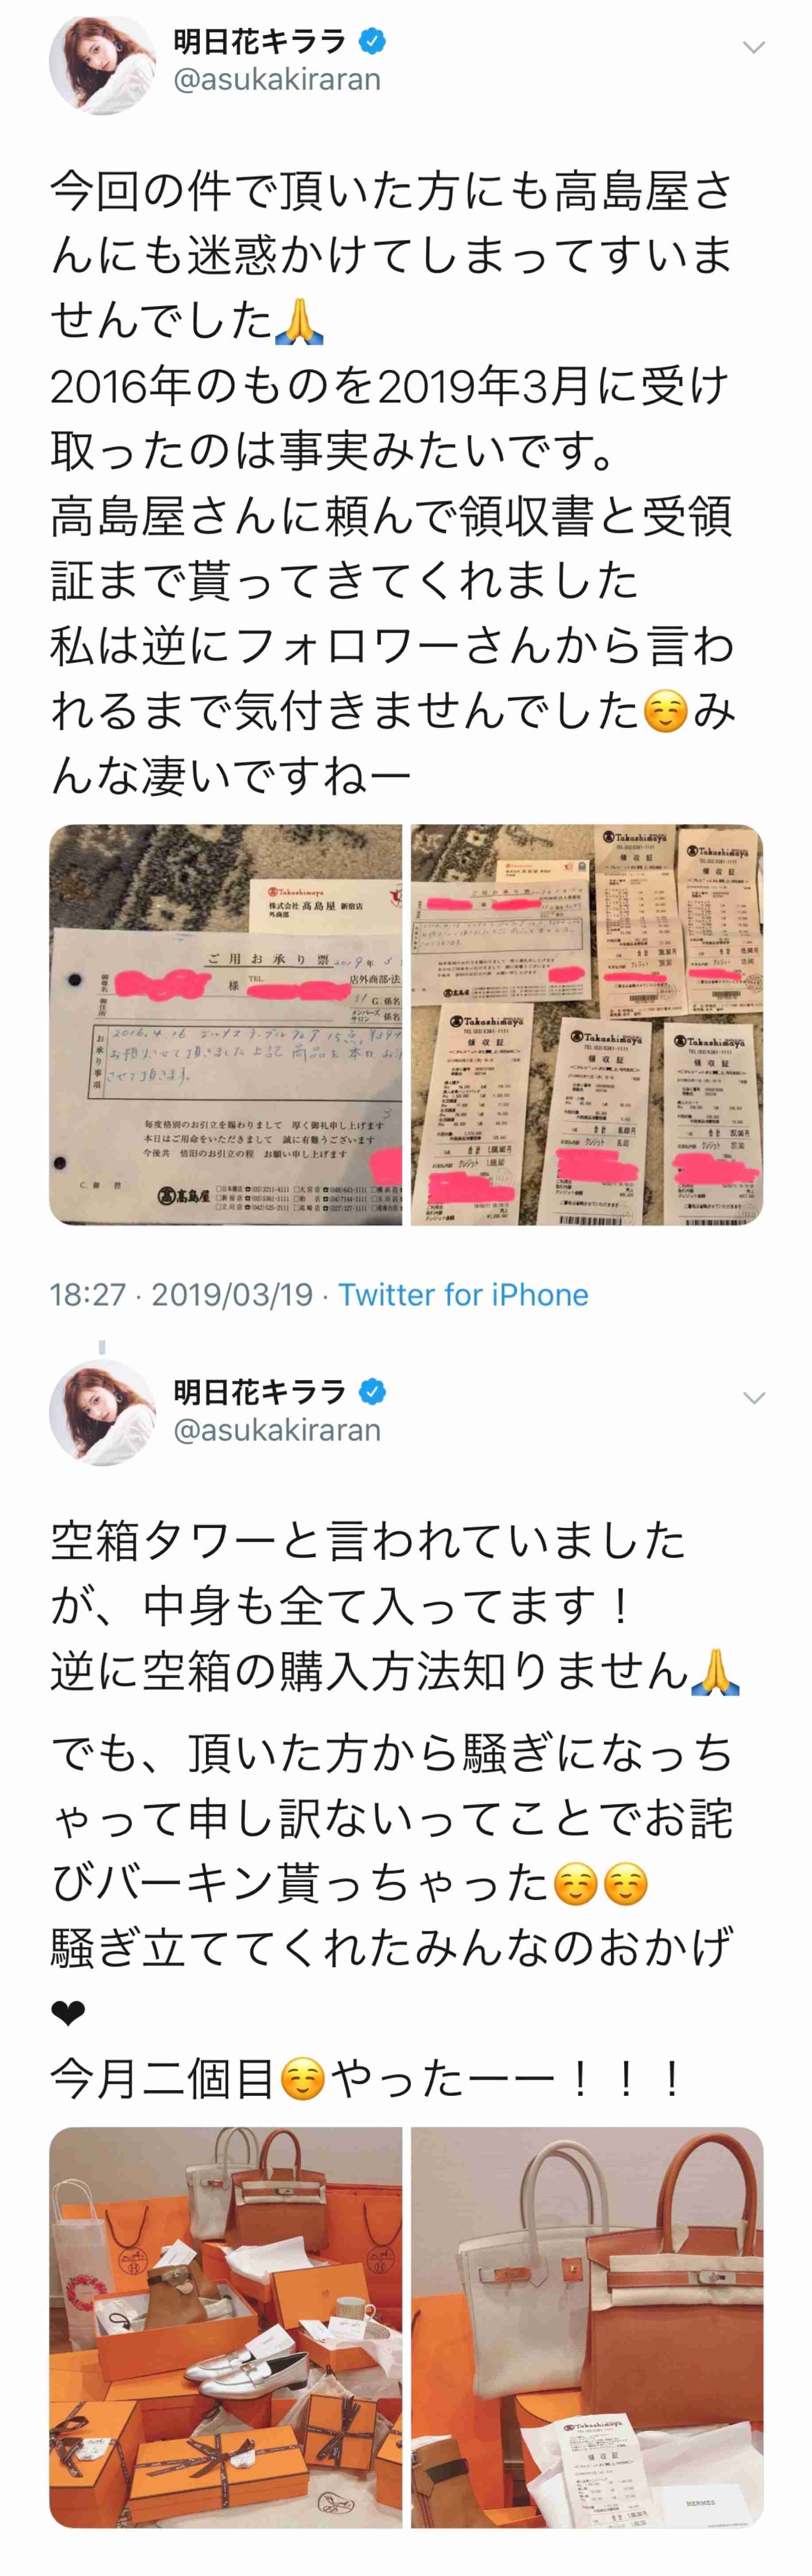The height and width of the screenshot is (2576, 812).
Task: Open the second tweet's @asukakiraran handle
Action: [x=277, y=1430]
